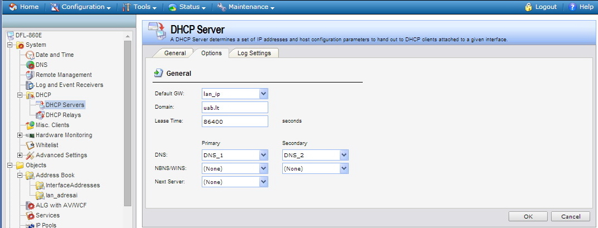598x228 pixels.
Task: Click the Date and Time clock icon
Action: coord(30,55)
